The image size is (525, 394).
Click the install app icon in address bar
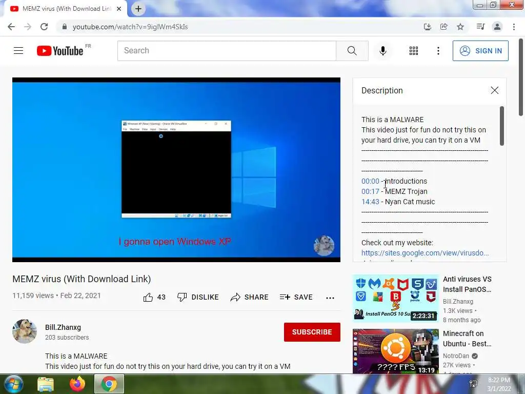427,27
